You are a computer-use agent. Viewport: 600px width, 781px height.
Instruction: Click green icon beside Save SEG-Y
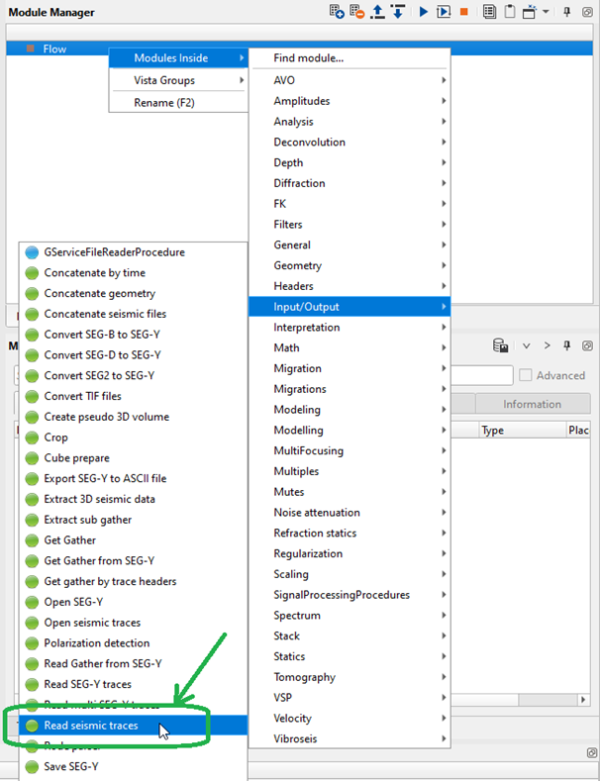[32, 766]
